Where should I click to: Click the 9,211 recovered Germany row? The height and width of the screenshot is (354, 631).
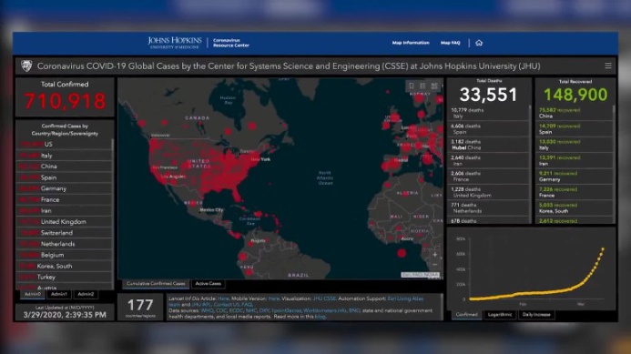tap(574, 177)
